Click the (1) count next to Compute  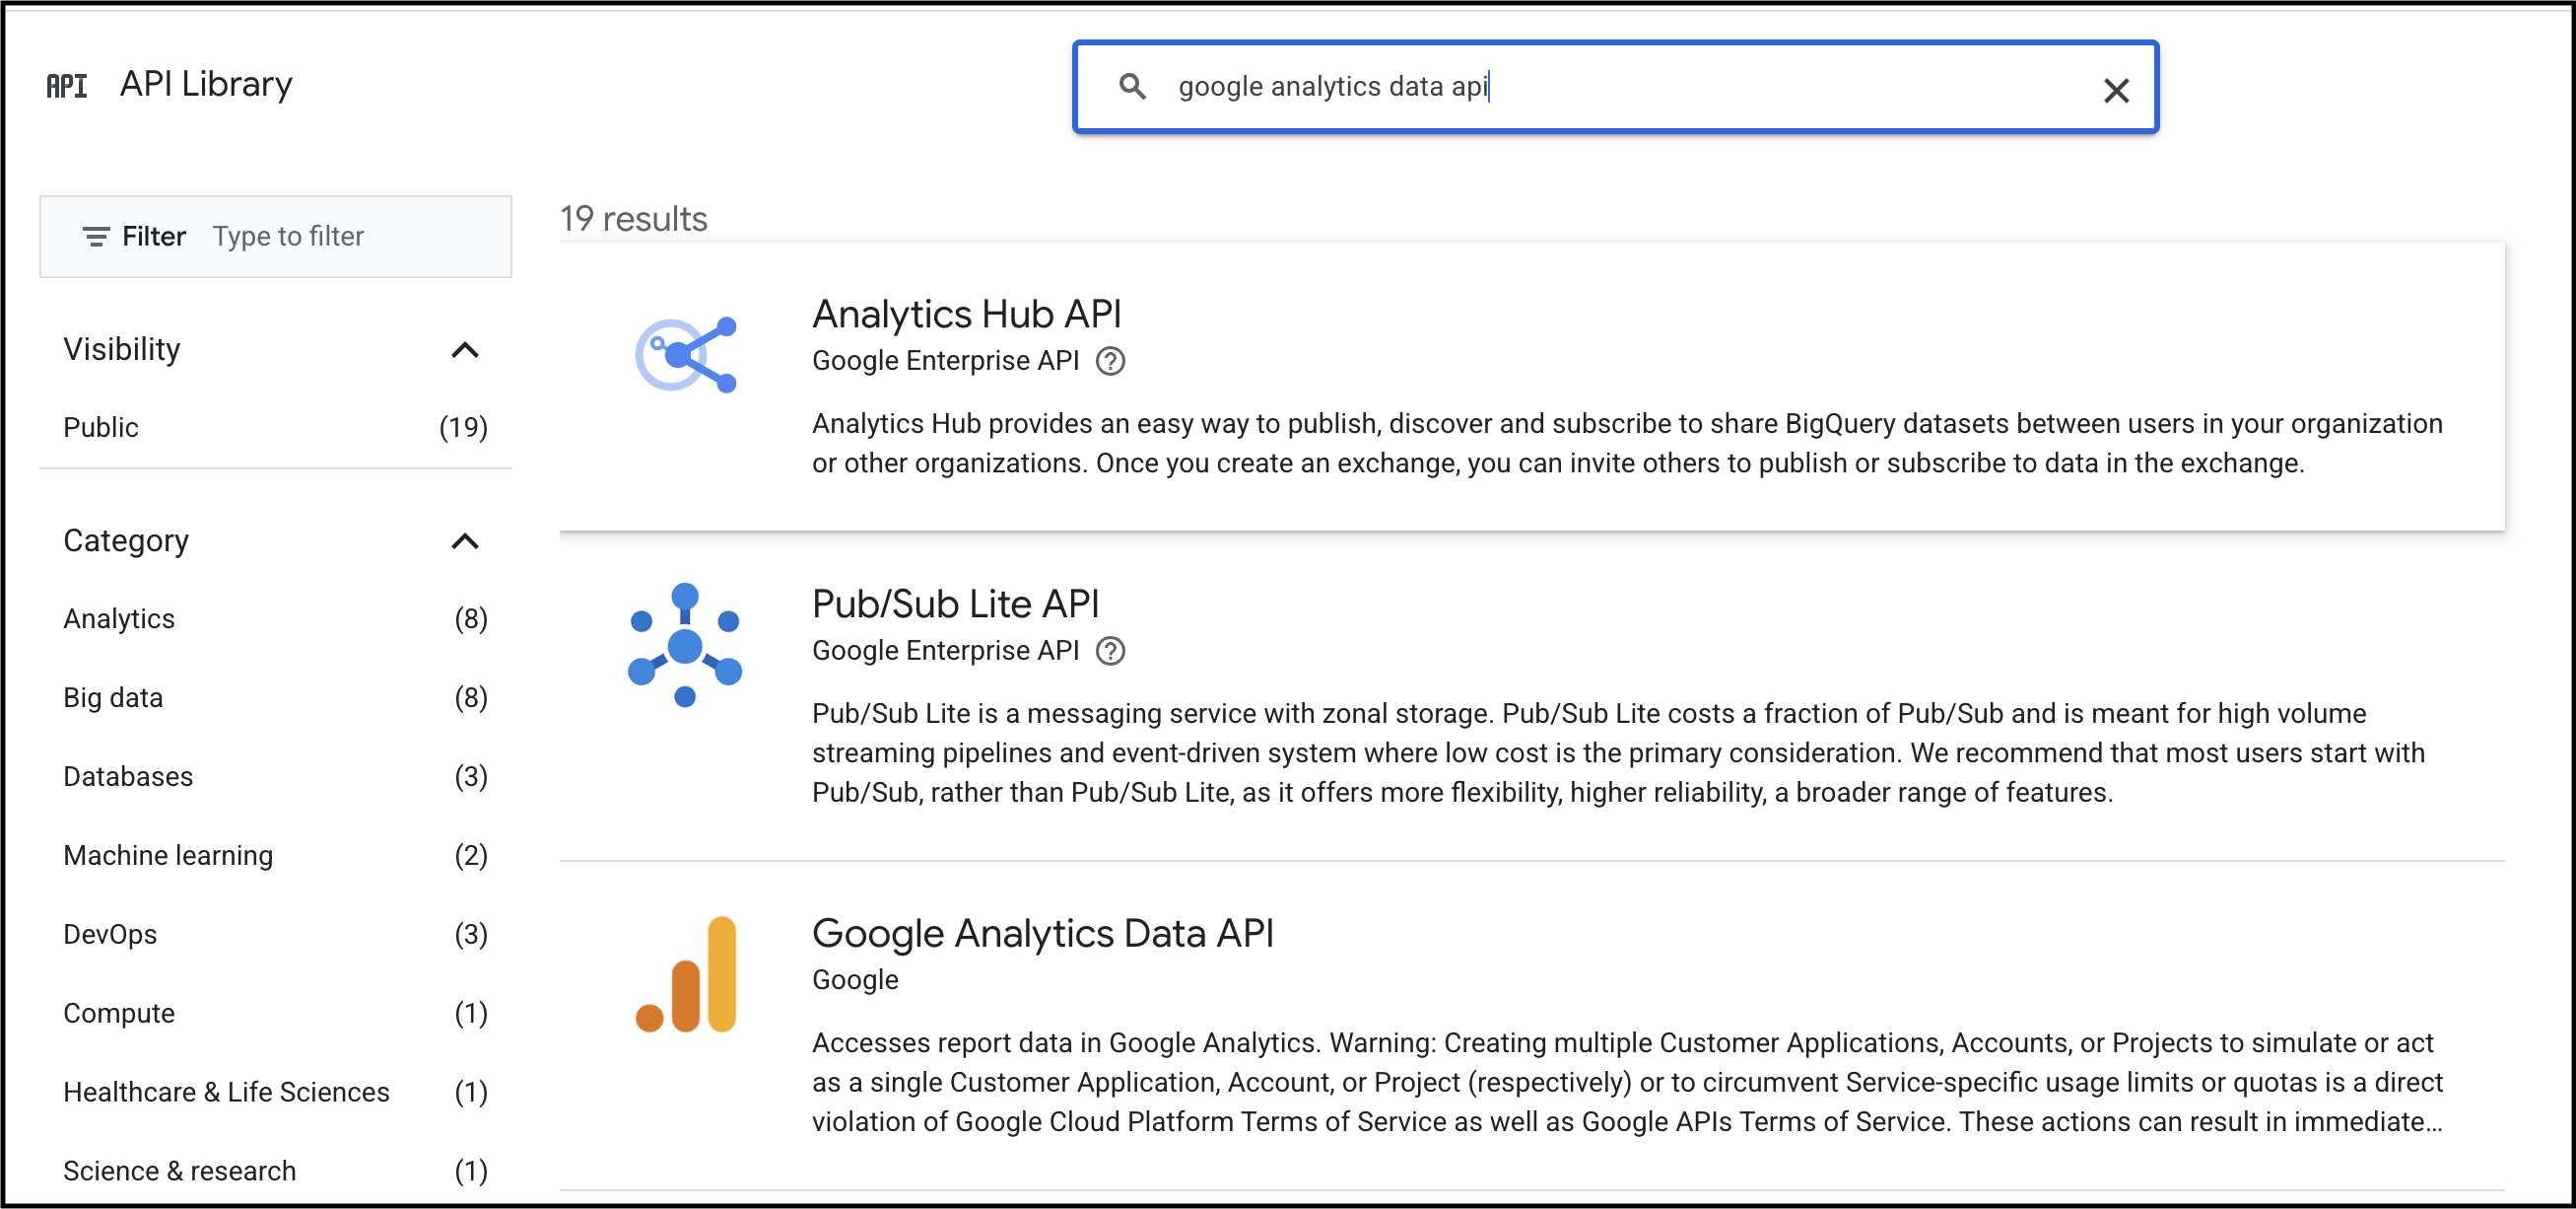point(471,1013)
